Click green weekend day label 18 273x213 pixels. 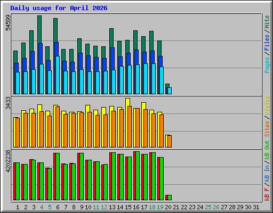point(152,207)
